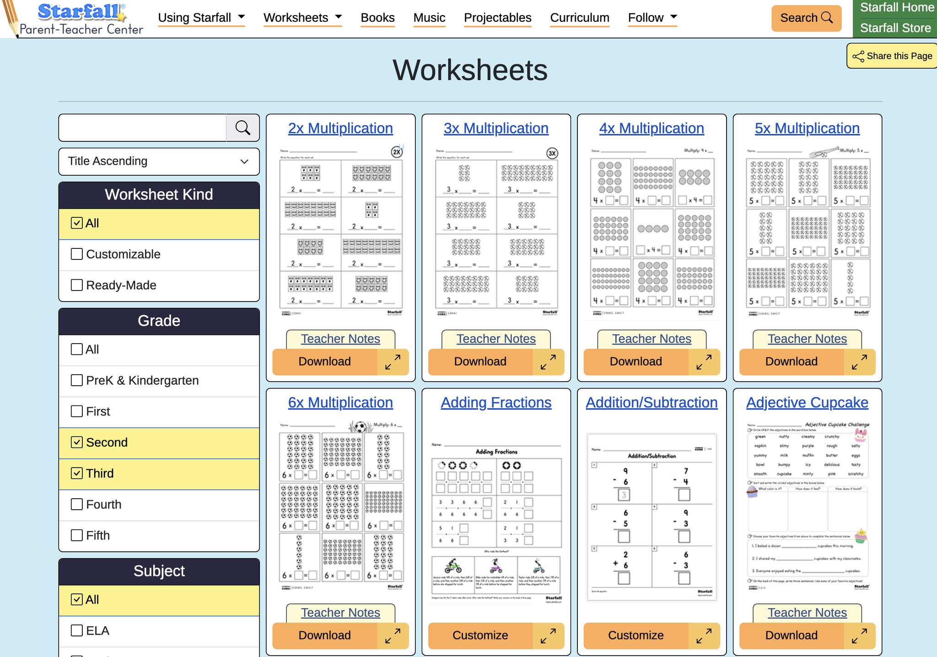937x657 pixels.
Task: Click the magnifier icon beside the worksheet search box
Action: click(243, 128)
